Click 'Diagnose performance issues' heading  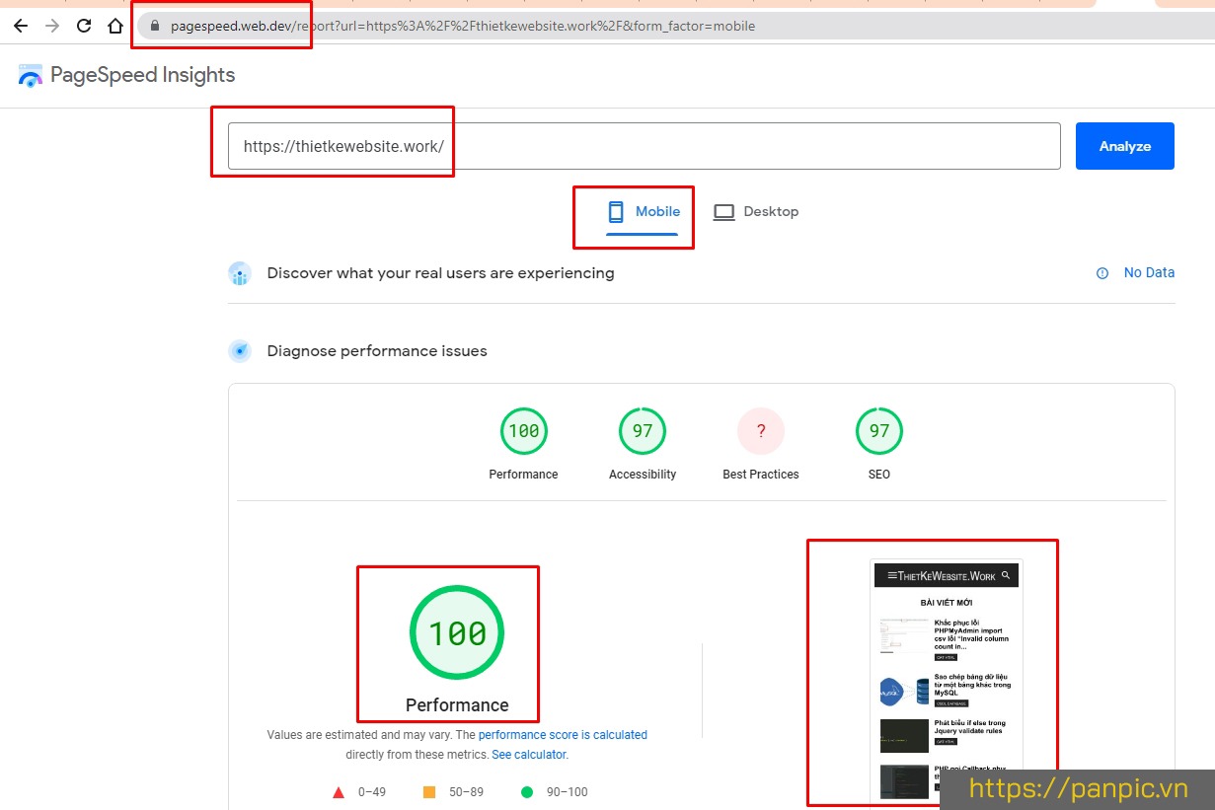pos(377,351)
